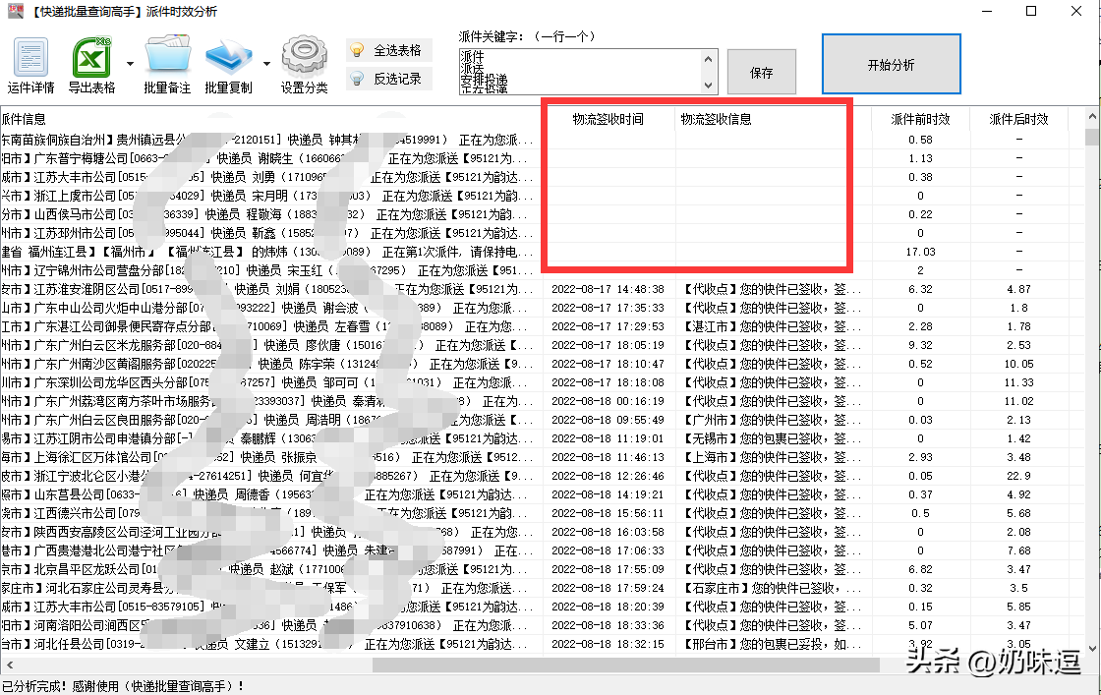This screenshot has width=1101, height=695.
Task: Select the 广东普宁梅塘公司 dispatch row
Action: [x=267, y=158]
